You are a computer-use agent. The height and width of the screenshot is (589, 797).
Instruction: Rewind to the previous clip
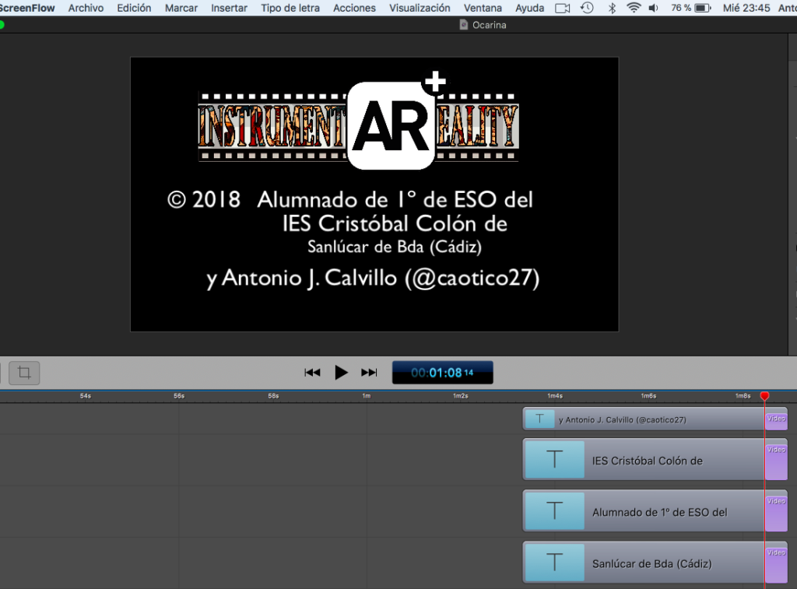coord(312,373)
